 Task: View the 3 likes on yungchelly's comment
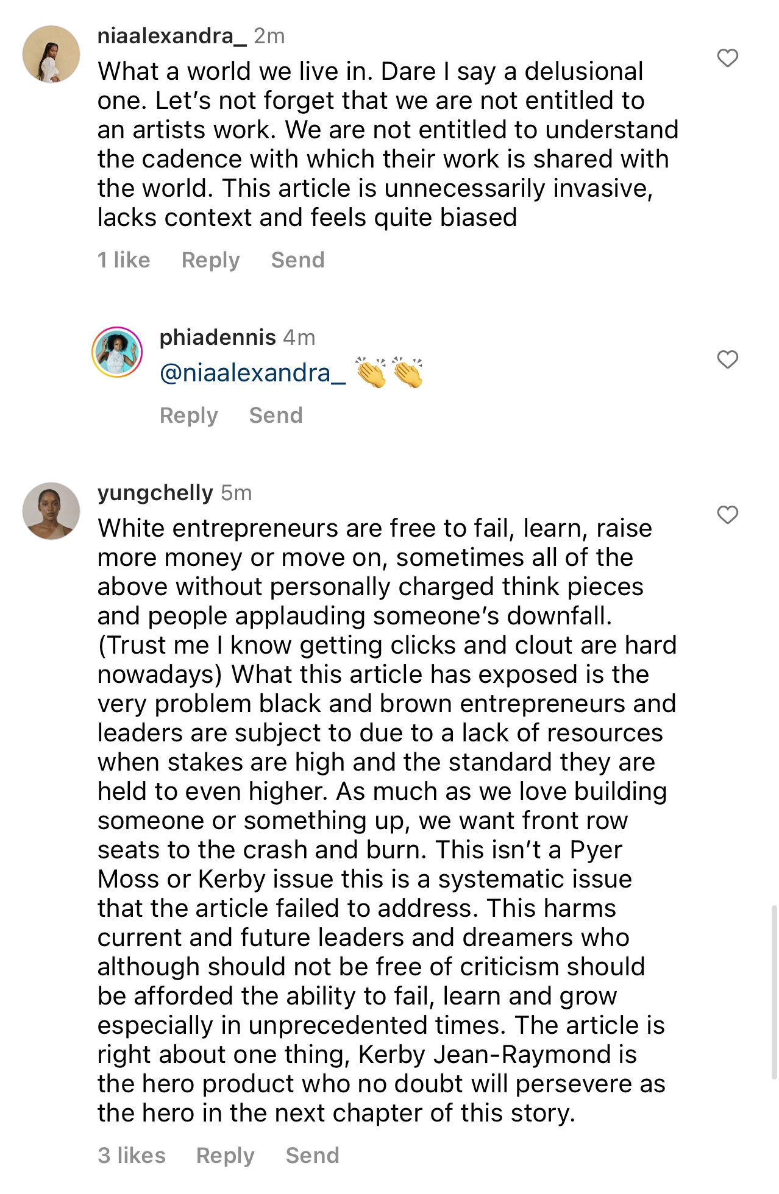pos(132,1156)
